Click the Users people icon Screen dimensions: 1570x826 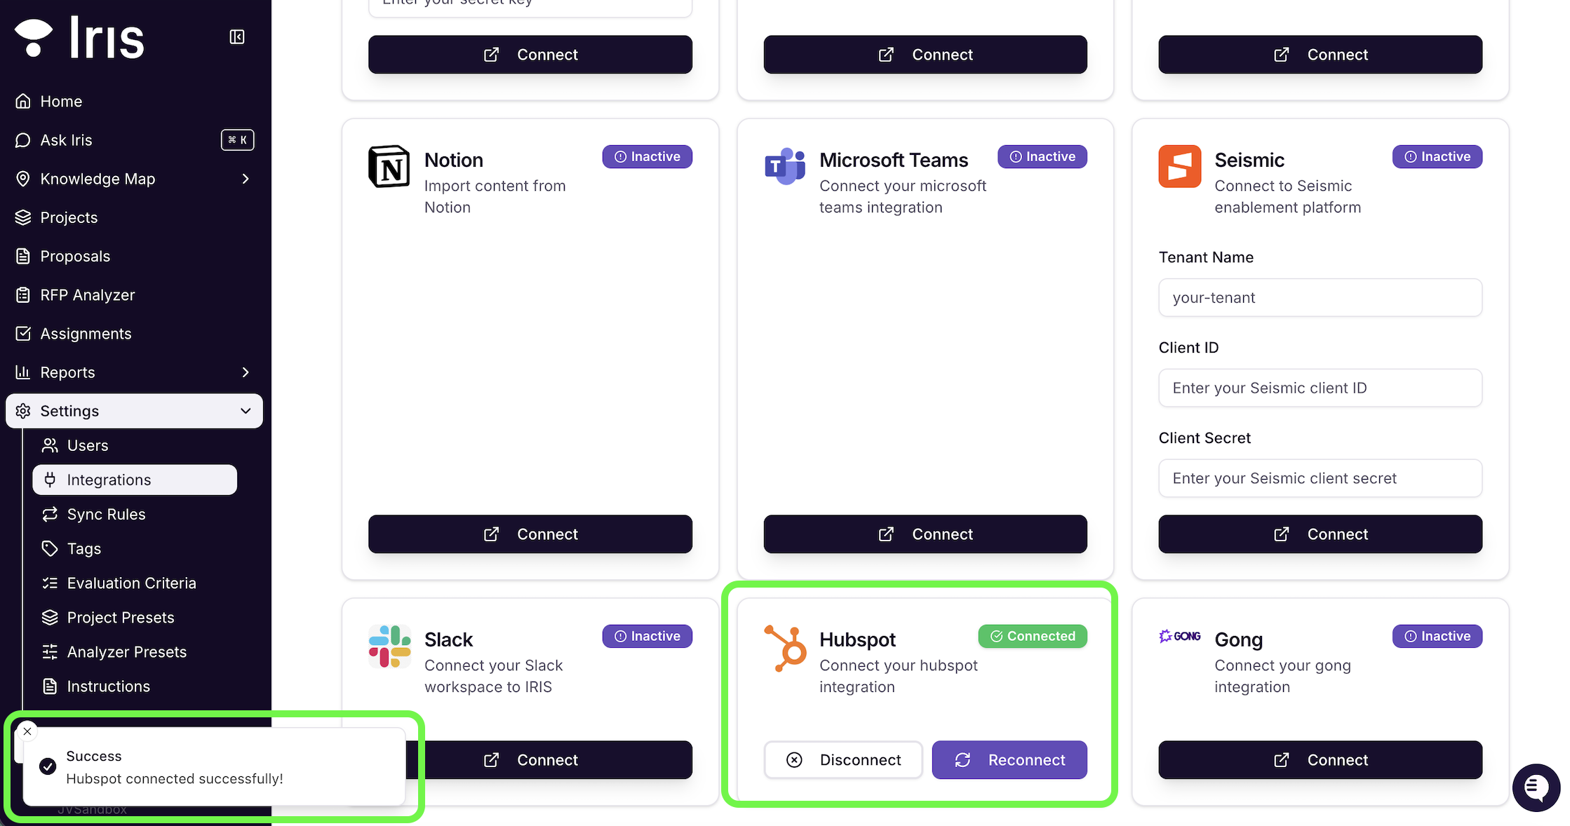(x=50, y=445)
